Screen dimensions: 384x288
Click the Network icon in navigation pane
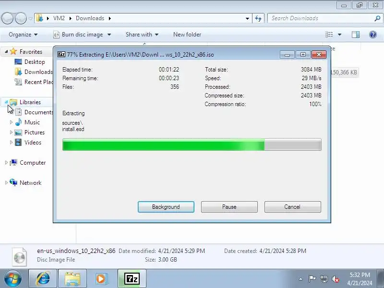click(x=13, y=182)
